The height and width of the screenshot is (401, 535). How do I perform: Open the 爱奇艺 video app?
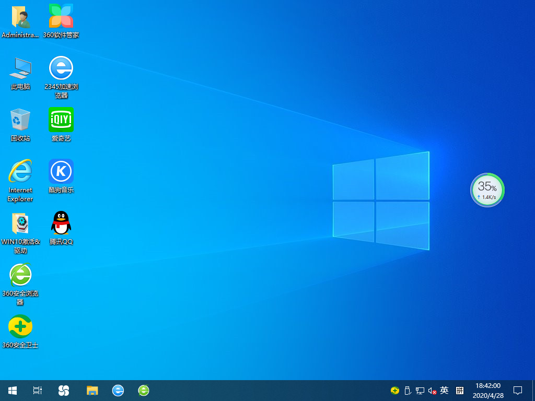point(61,120)
